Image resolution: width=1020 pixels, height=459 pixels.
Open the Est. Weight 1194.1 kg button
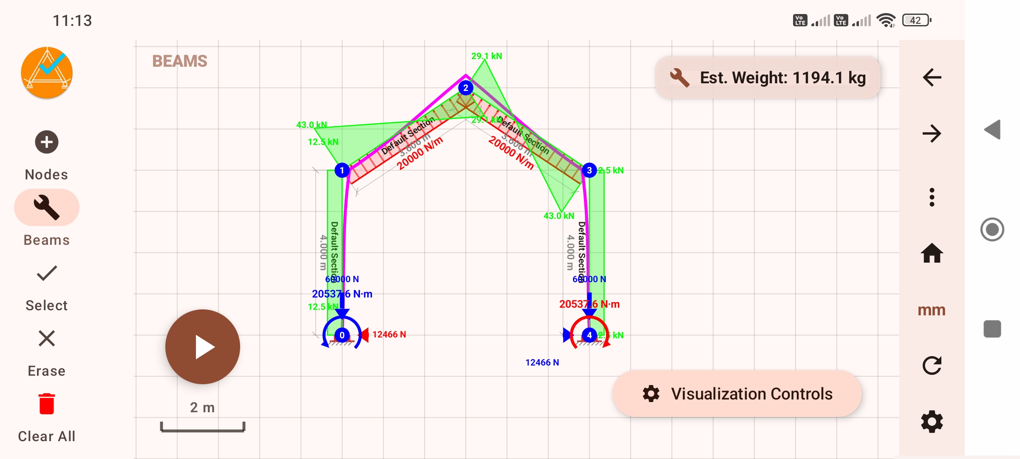coord(768,78)
